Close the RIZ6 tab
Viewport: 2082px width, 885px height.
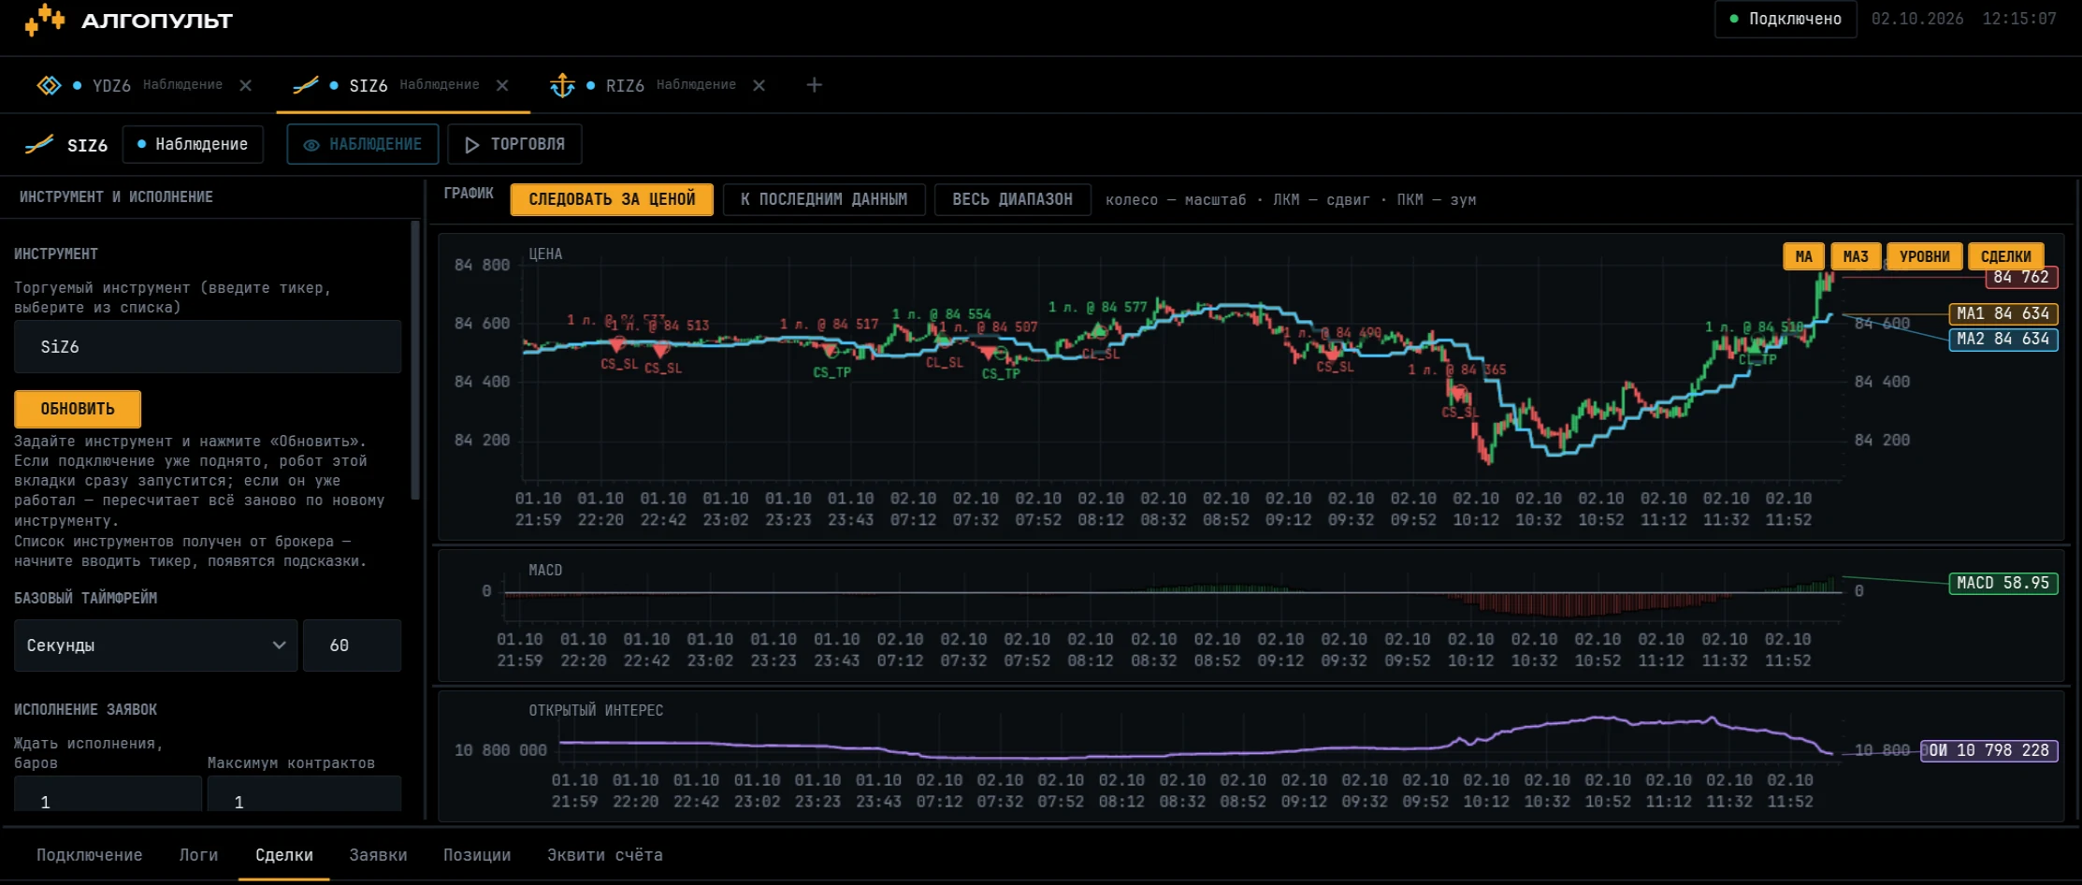click(759, 85)
